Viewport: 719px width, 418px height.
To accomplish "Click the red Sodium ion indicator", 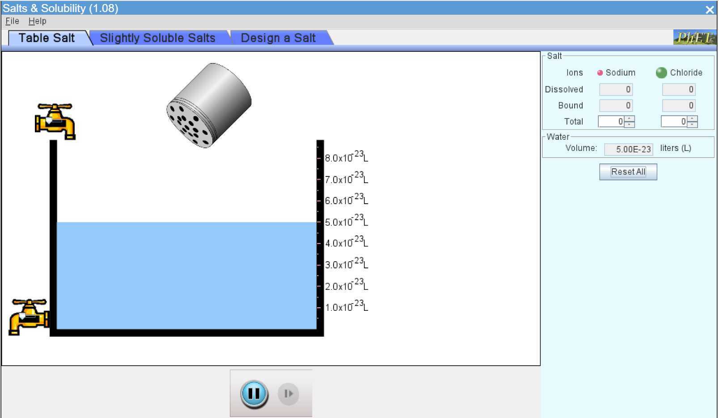I will click(x=600, y=72).
